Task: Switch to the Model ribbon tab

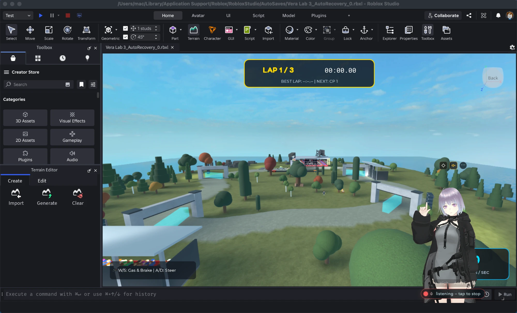Action: pyautogui.click(x=288, y=16)
